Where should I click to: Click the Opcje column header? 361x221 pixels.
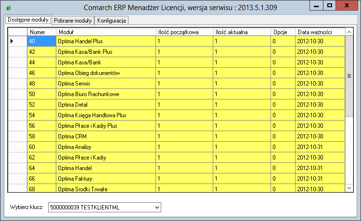283,32
